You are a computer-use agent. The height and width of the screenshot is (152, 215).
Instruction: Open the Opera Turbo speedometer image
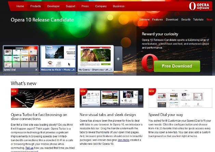click(x=43, y=98)
